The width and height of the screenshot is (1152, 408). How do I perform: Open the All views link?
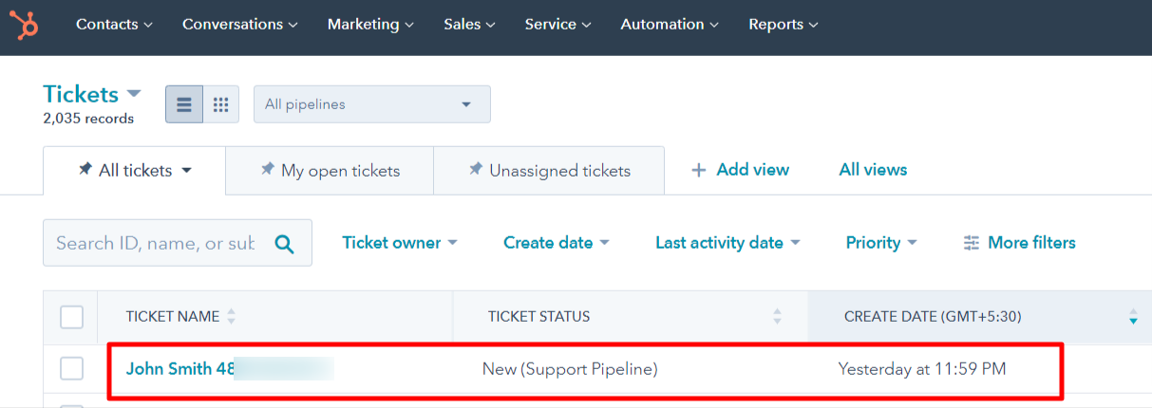tap(873, 170)
